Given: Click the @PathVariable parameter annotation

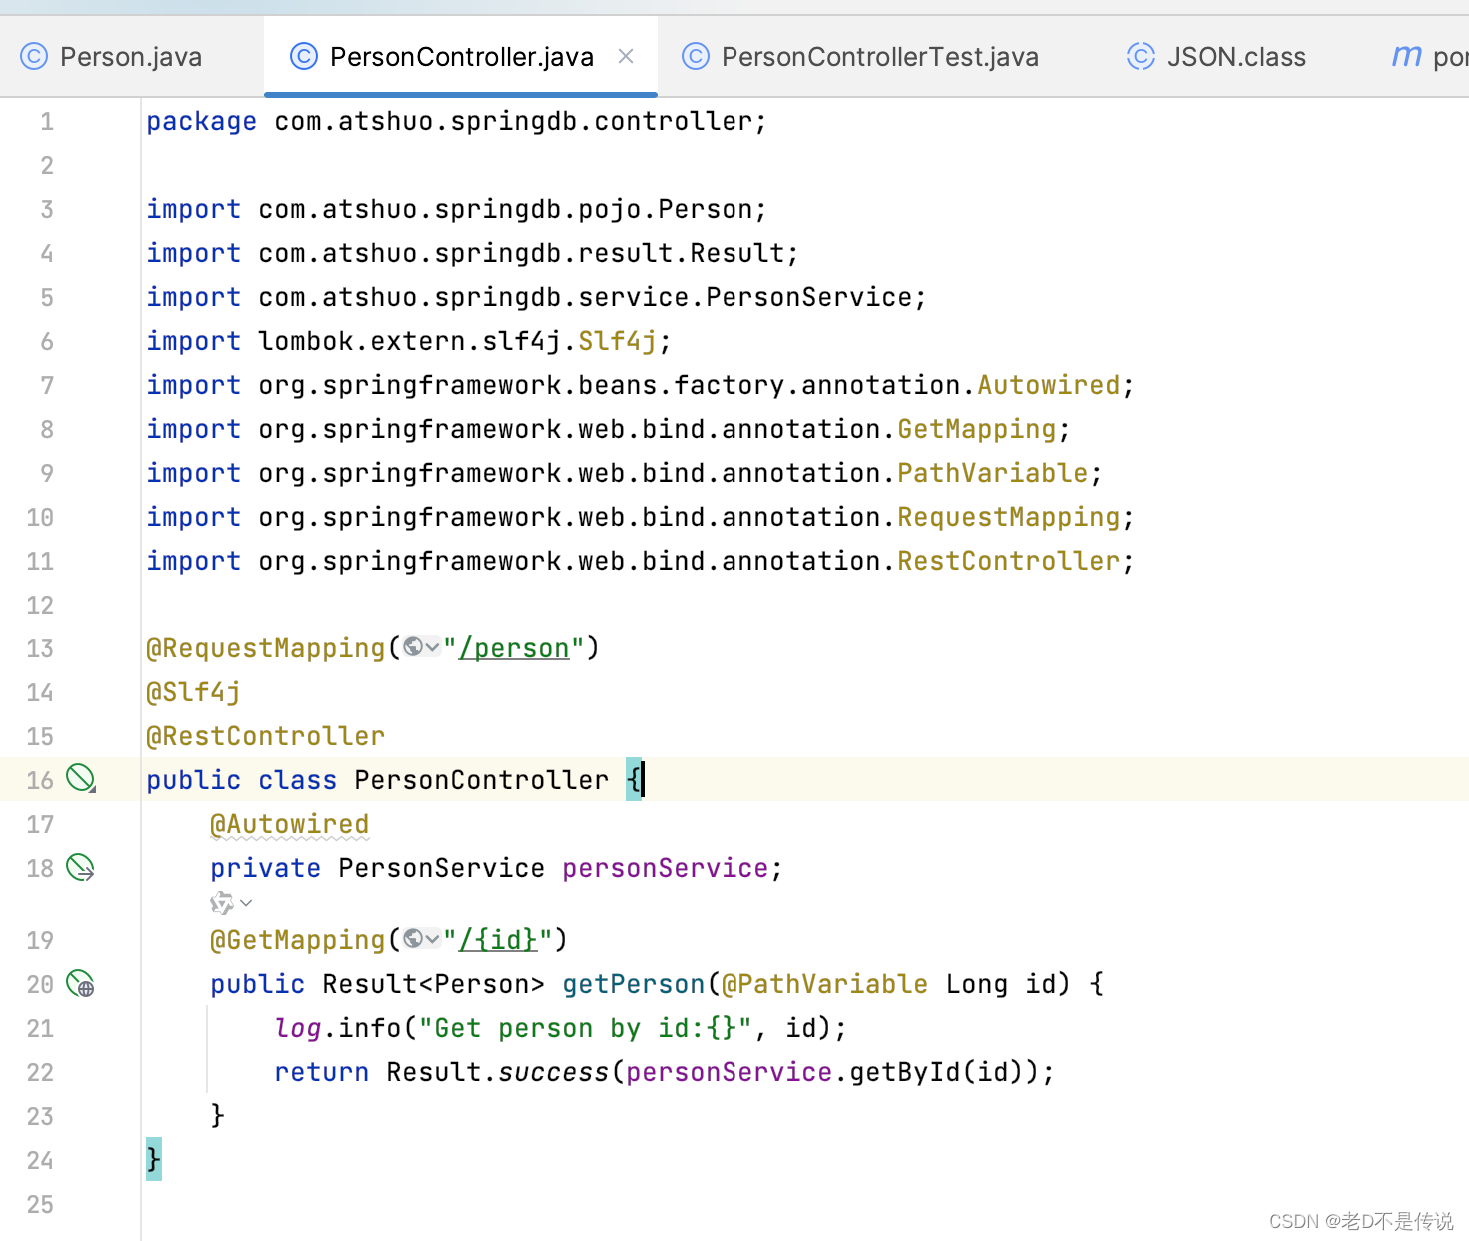Looking at the screenshot, I should 825,984.
